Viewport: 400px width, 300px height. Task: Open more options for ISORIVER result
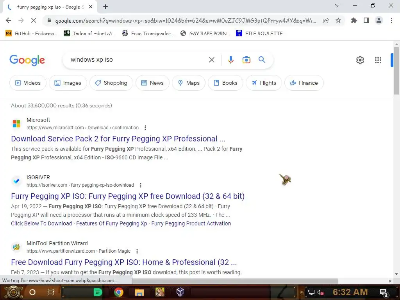point(140,185)
